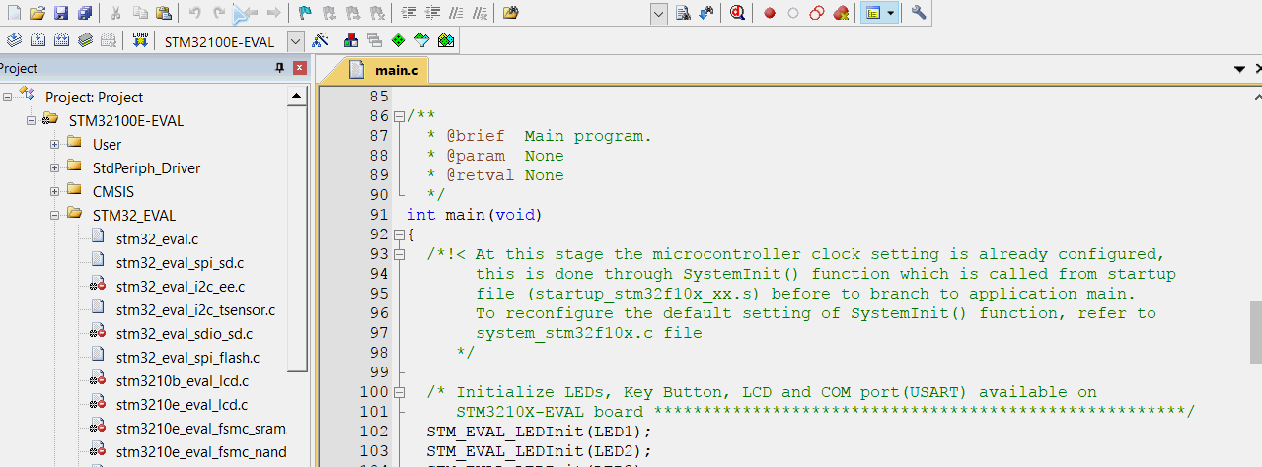Click the Paste clipboard icon
The image size is (1262, 467).
pos(164,13)
